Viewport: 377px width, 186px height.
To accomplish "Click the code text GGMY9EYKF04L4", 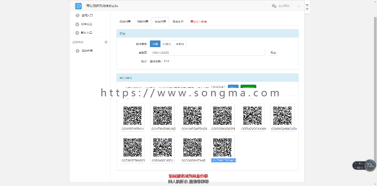I will (133, 129).
